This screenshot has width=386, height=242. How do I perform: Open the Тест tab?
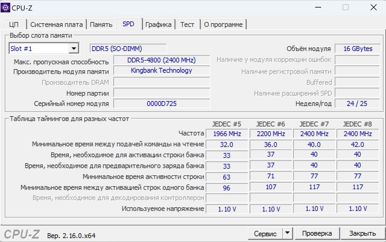point(187,25)
